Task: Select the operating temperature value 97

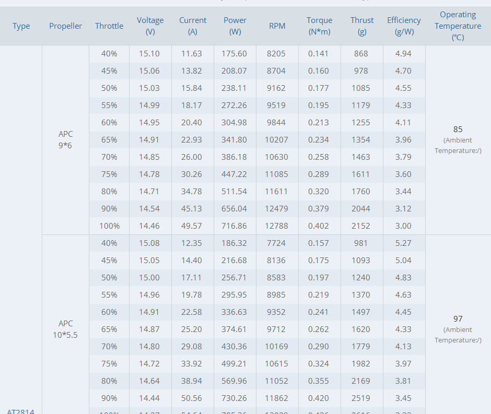Action: pyautogui.click(x=458, y=318)
